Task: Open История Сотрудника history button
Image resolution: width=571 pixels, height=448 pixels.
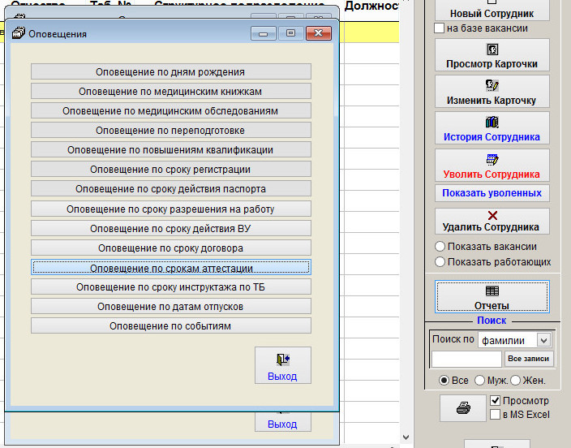Action: (x=492, y=128)
